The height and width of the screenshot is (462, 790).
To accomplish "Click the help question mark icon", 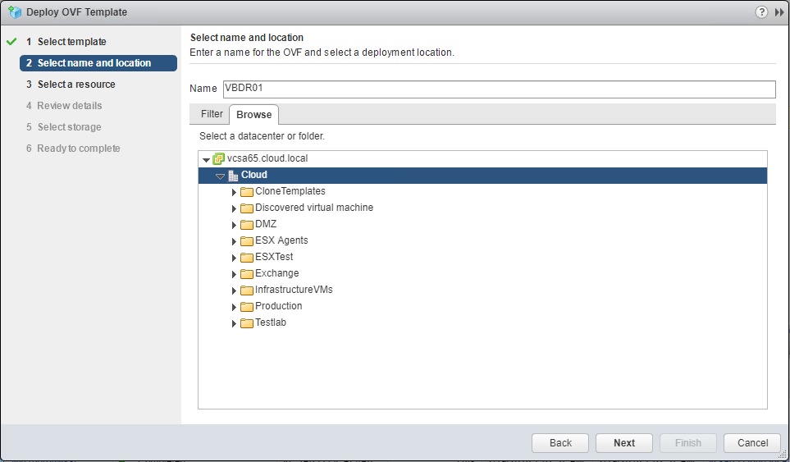I will 762,12.
